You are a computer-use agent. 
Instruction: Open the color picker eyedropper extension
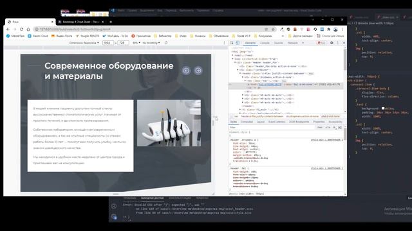pos(282,30)
